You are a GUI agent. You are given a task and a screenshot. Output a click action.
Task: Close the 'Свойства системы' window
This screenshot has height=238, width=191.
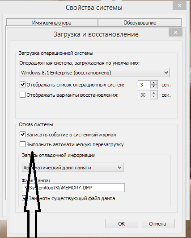click(x=179, y=6)
